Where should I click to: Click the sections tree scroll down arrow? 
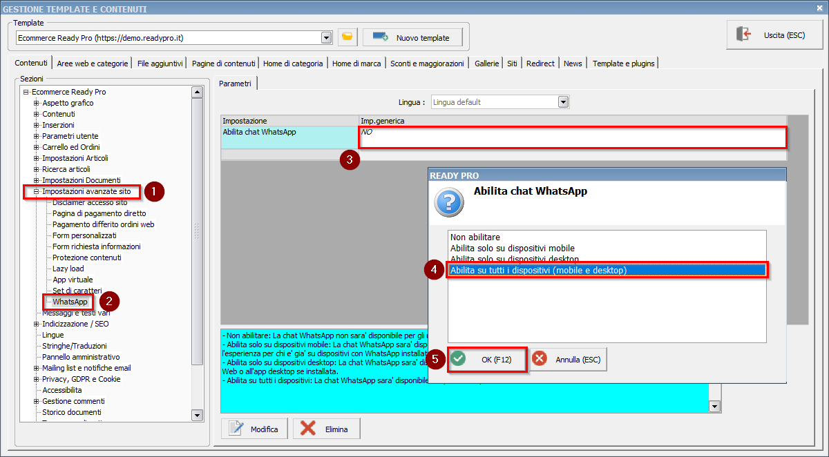click(197, 415)
